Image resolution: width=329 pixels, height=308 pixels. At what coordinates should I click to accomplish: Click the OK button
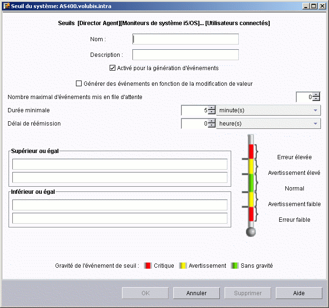(x=145, y=293)
